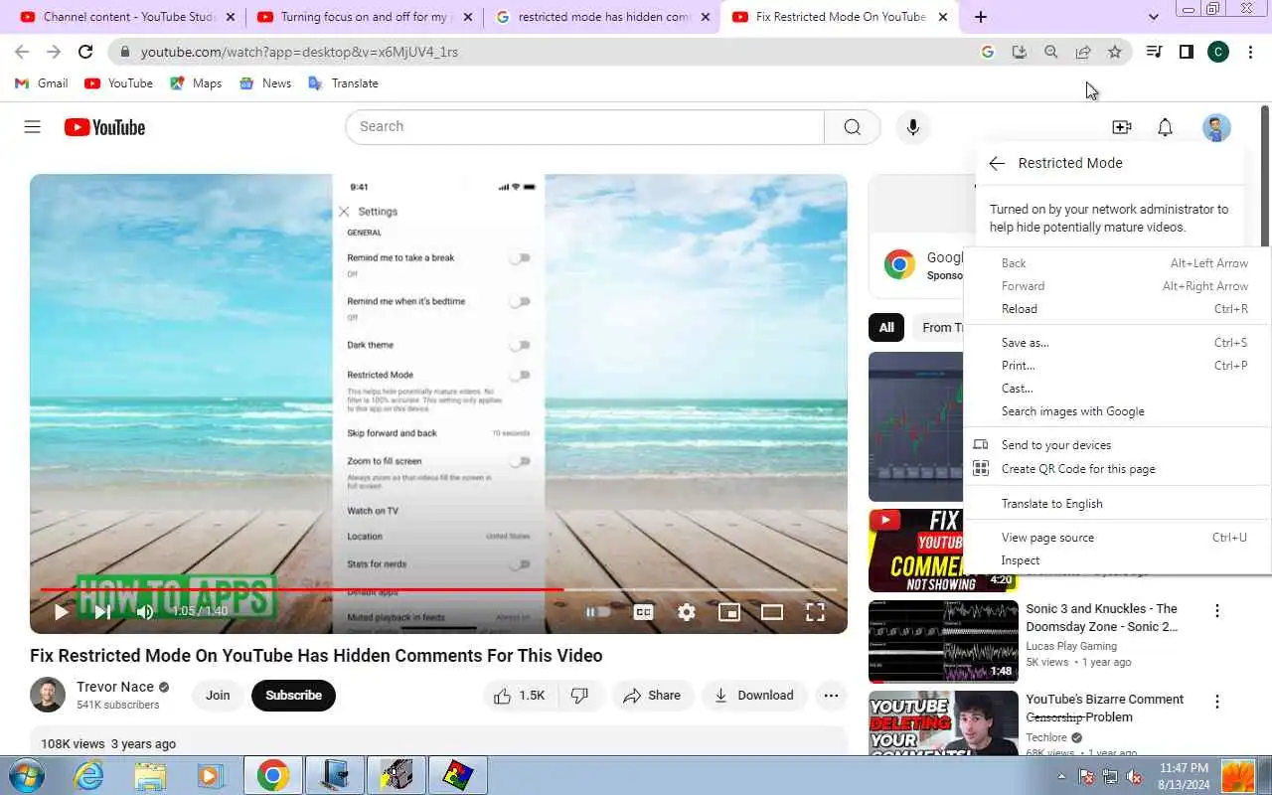Switch to Turning focus on and off tab
The width and height of the screenshot is (1272, 795).
pos(363,17)
